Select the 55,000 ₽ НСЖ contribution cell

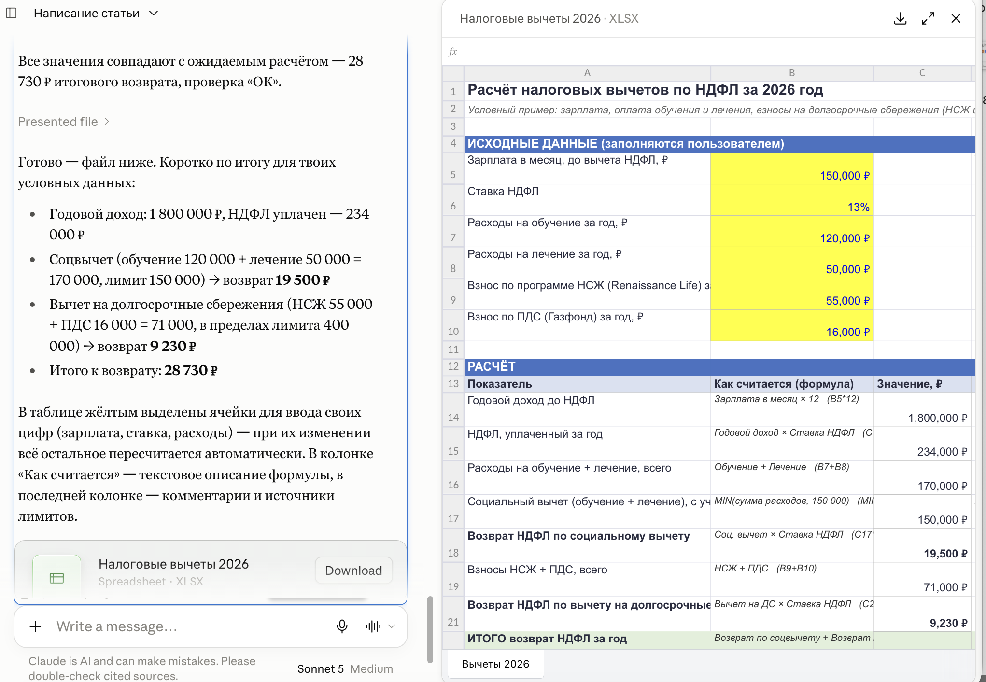[792, 294]
